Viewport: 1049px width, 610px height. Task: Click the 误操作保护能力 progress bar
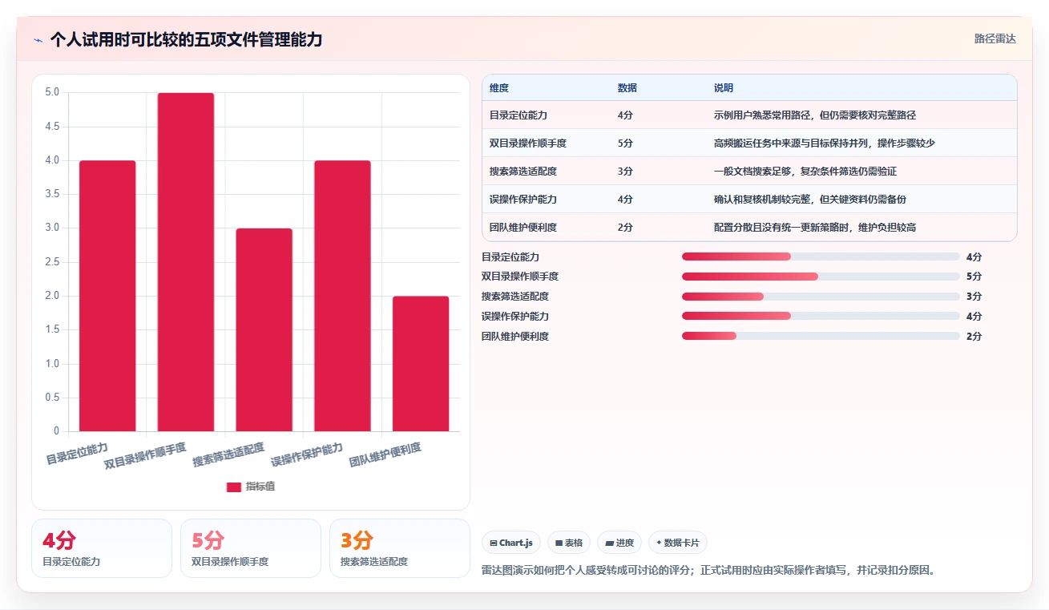(x=821, y=316)
